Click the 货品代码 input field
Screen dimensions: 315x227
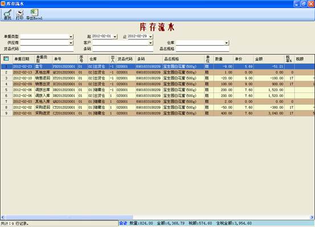[47, 49]
